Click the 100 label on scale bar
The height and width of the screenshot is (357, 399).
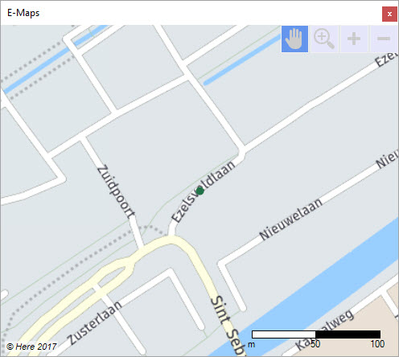(x=377, y=344)
